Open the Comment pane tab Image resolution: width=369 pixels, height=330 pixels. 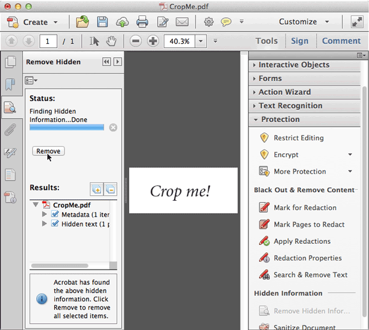(341, 41)
